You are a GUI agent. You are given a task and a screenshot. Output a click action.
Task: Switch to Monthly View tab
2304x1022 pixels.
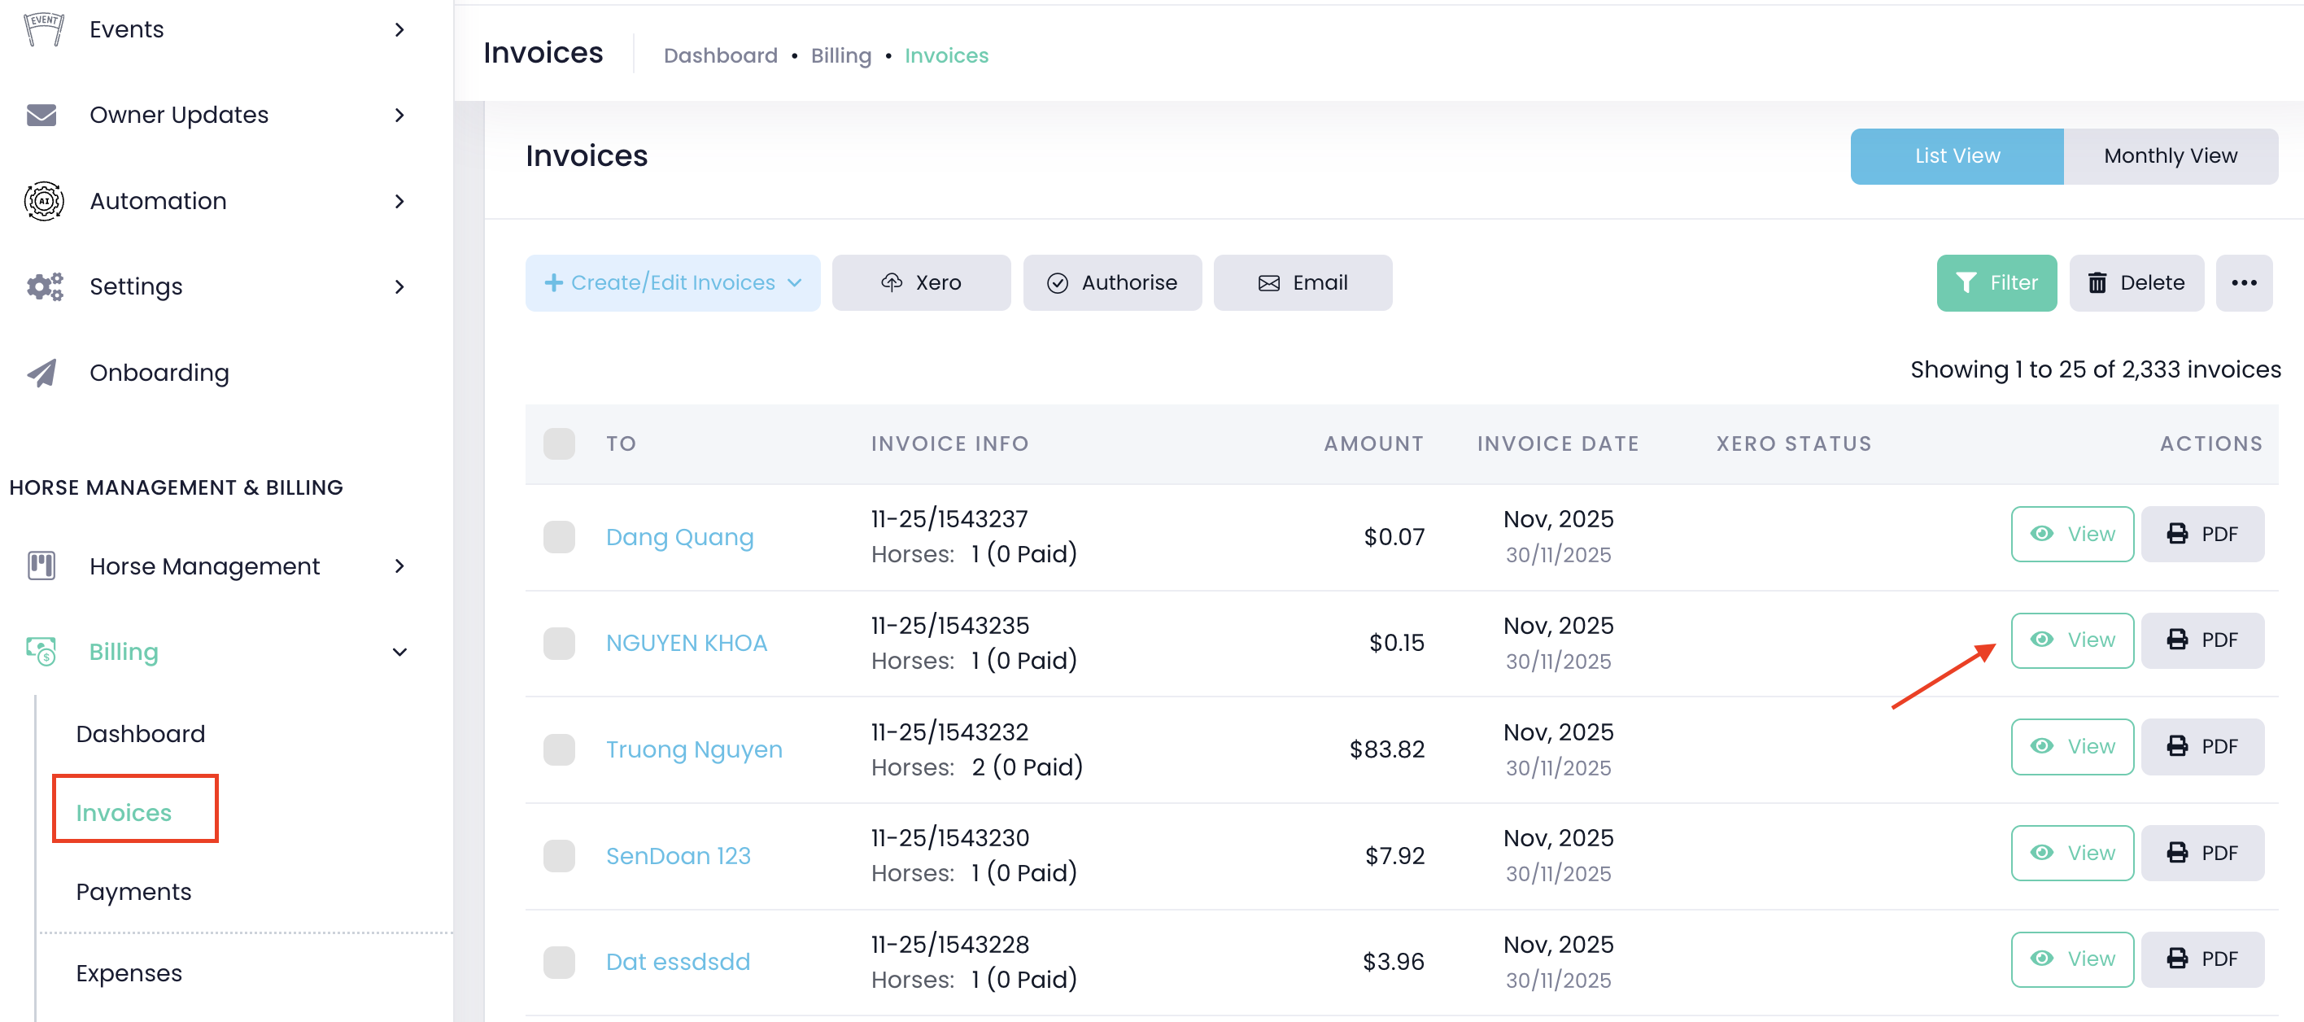(2170, 155)
